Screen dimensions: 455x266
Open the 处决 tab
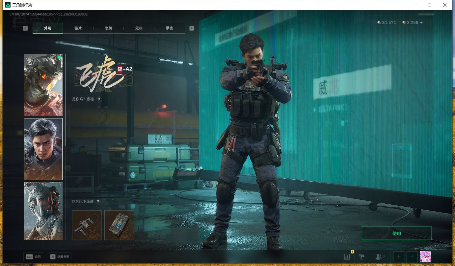[139, 28]
